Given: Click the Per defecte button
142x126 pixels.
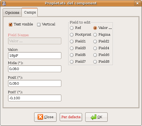Looking at the screenshot, I should 71,117.
